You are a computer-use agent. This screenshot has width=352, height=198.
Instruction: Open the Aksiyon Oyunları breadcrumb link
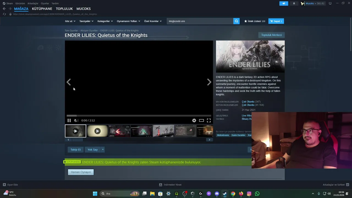tap(89, 31)
